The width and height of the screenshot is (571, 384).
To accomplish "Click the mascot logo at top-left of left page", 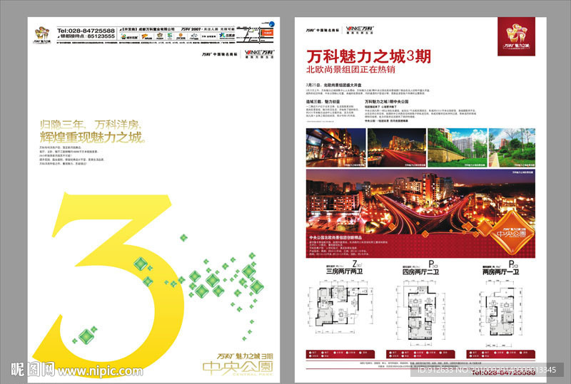I will tap(42, 35).
